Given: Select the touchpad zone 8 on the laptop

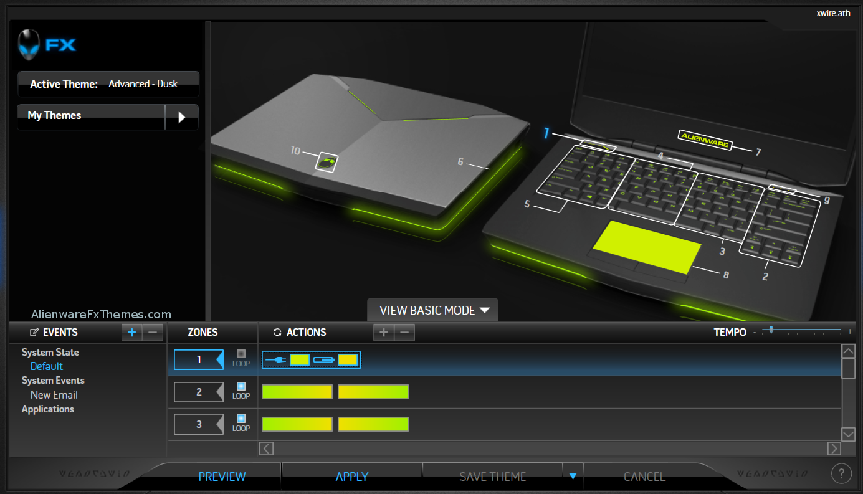Looking at the screenshot, I should coord(647,247).
